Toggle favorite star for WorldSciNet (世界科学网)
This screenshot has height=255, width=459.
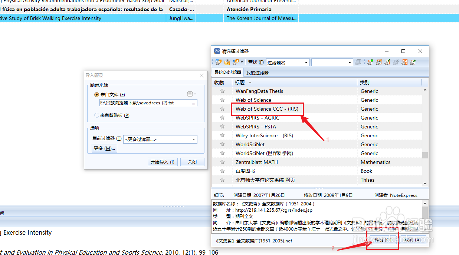222,153
